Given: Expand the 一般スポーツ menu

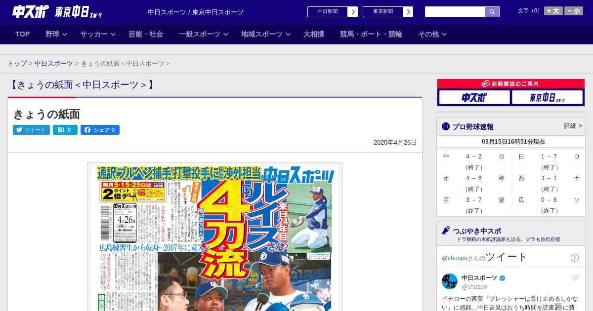Looking at the screenshot, I should click(203, 34).
